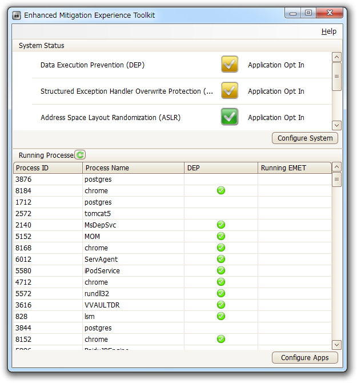Click ASLR's Application Opt In status text

coord(276,118)
